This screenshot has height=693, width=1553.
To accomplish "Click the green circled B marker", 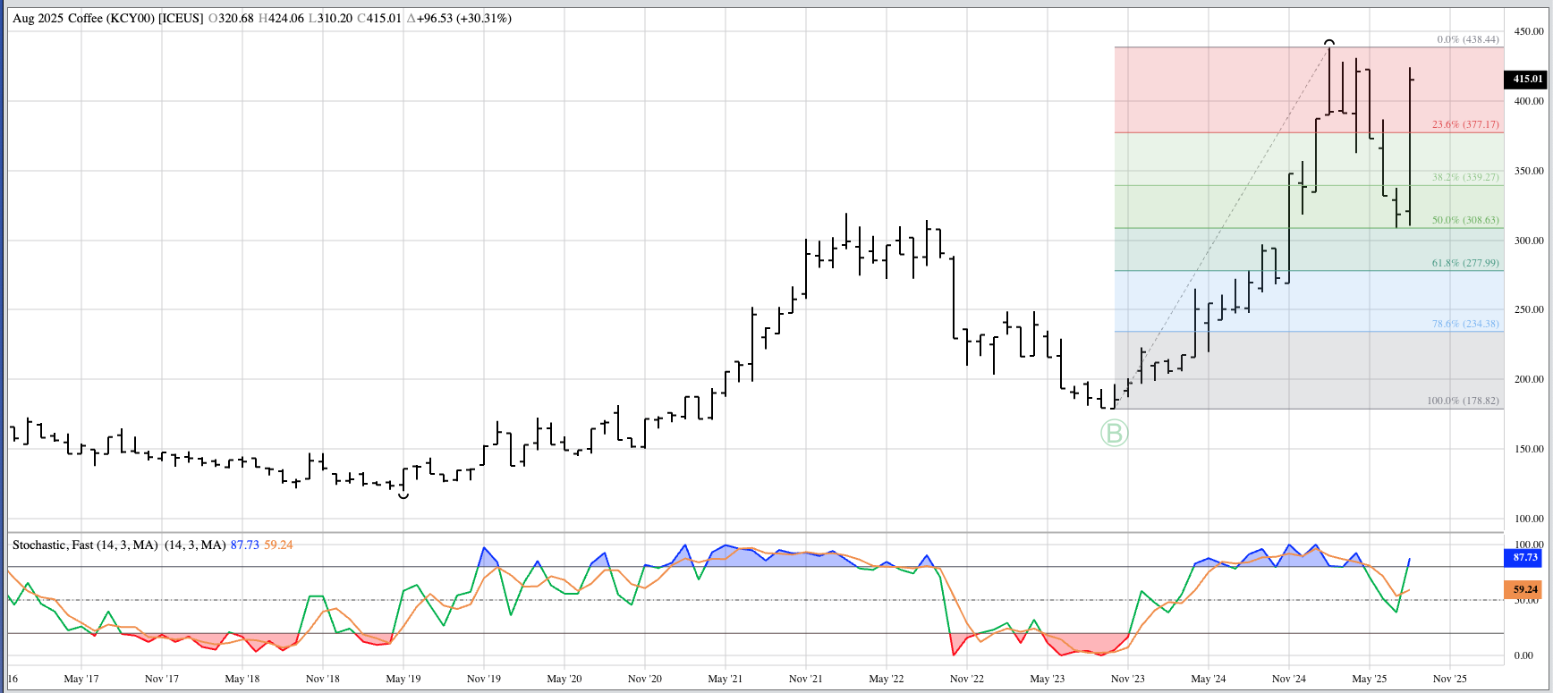I will point(1114,434).
